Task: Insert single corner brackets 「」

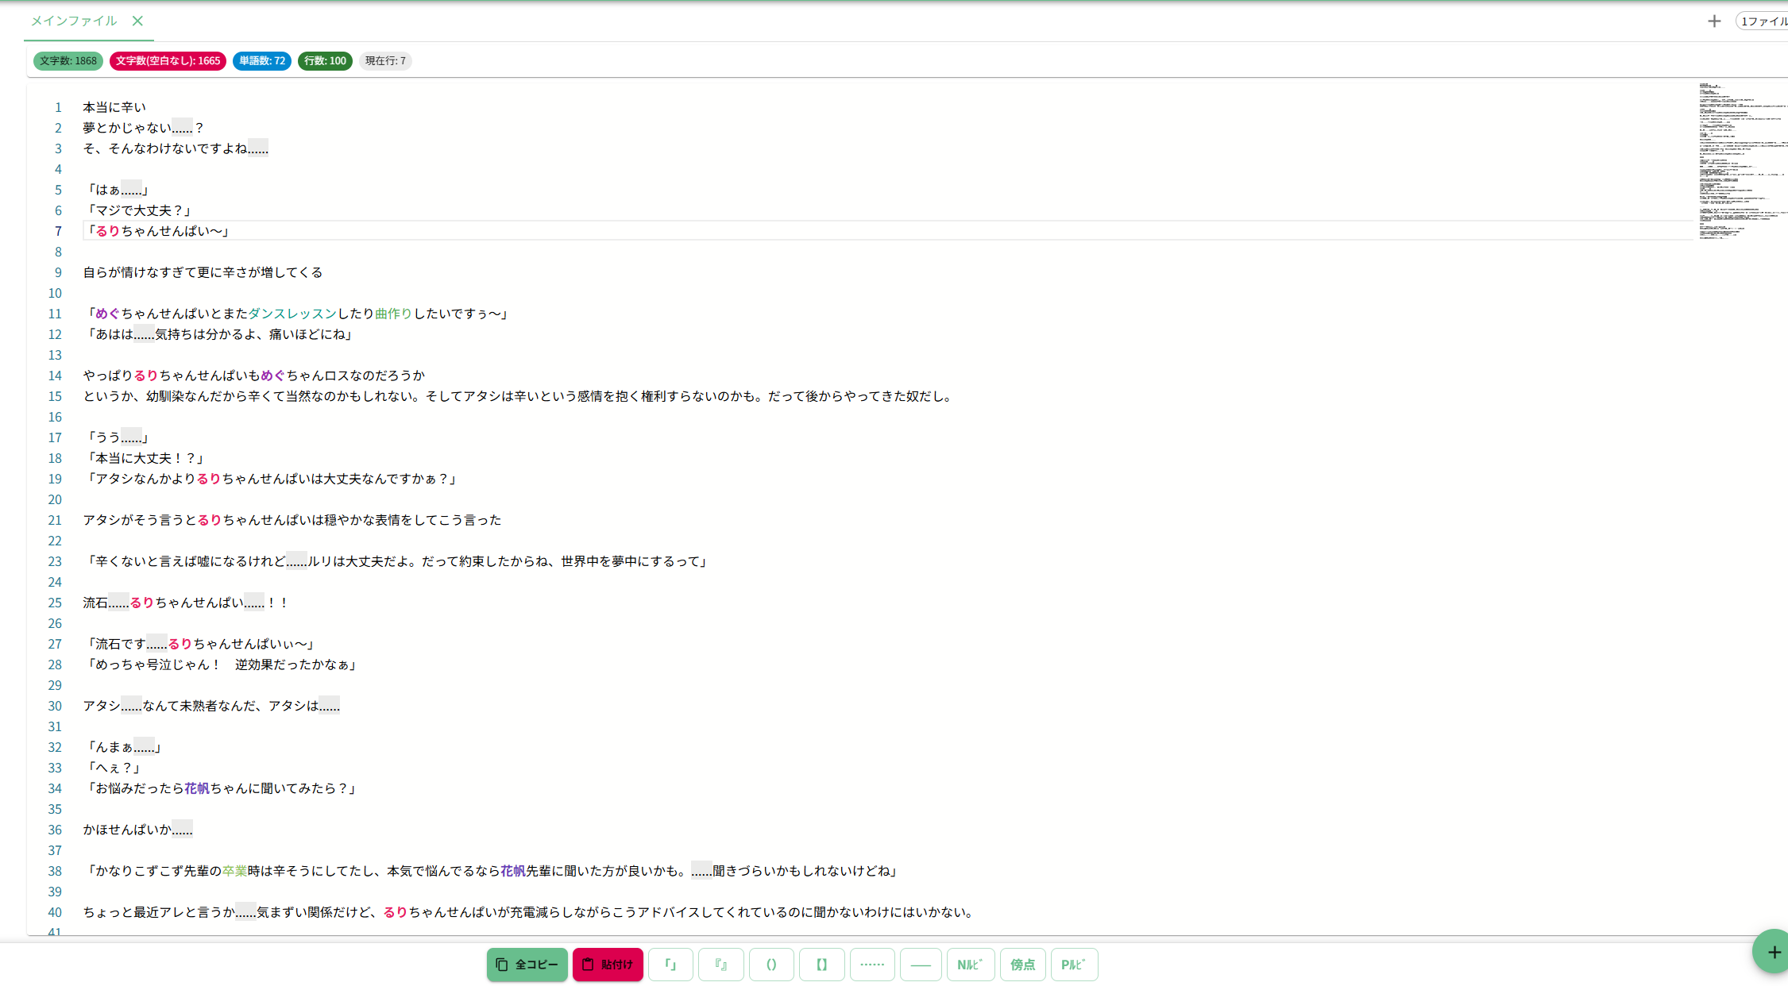Action: point(670,965)
